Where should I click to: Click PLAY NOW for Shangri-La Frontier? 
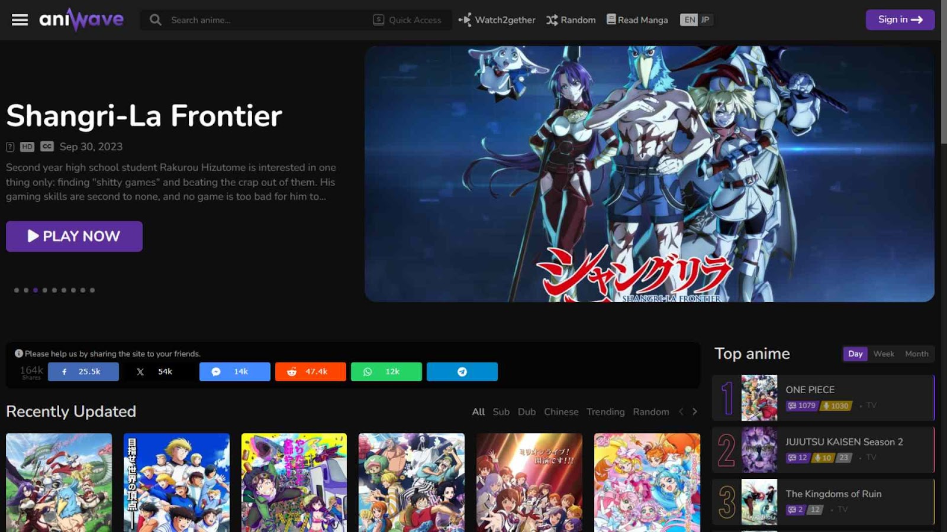(74, 236)
